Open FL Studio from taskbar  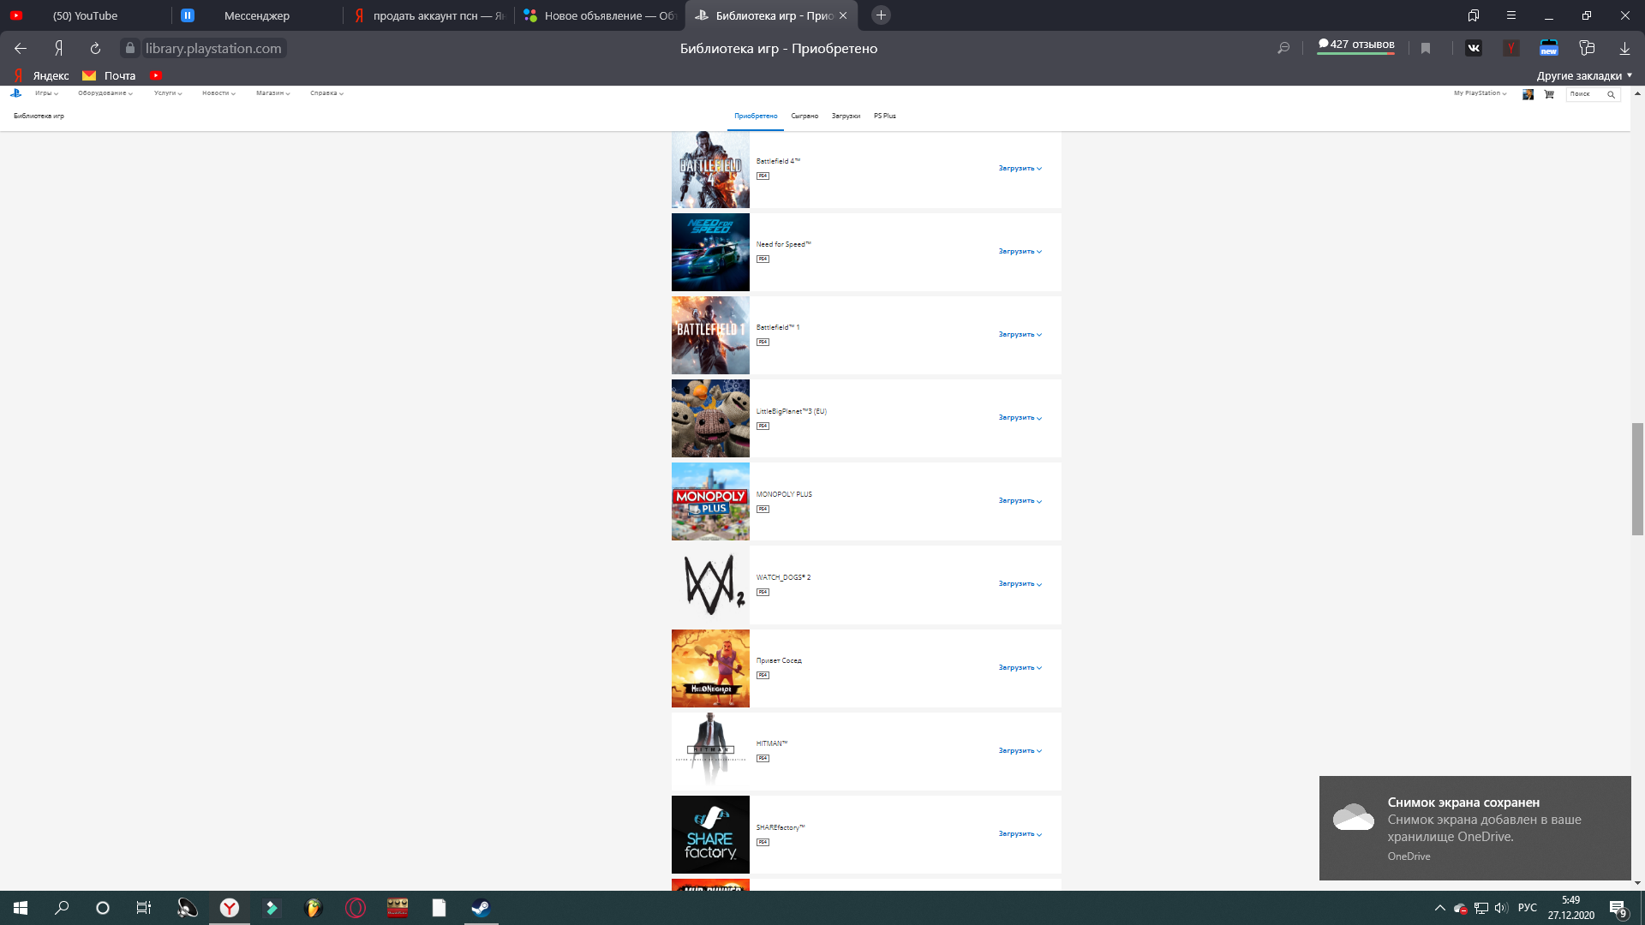point(314,908)
